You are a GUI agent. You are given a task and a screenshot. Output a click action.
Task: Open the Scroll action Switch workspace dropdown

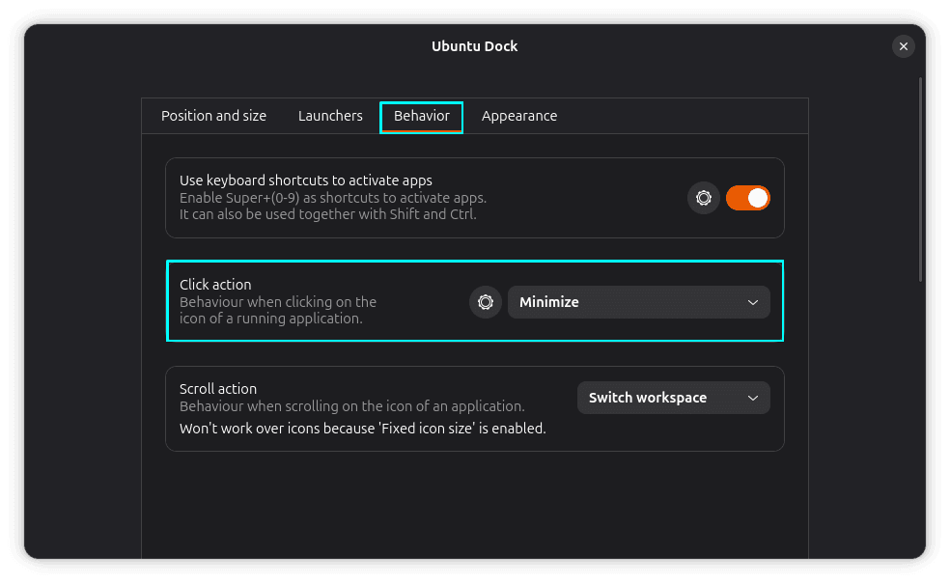(673, 398)
